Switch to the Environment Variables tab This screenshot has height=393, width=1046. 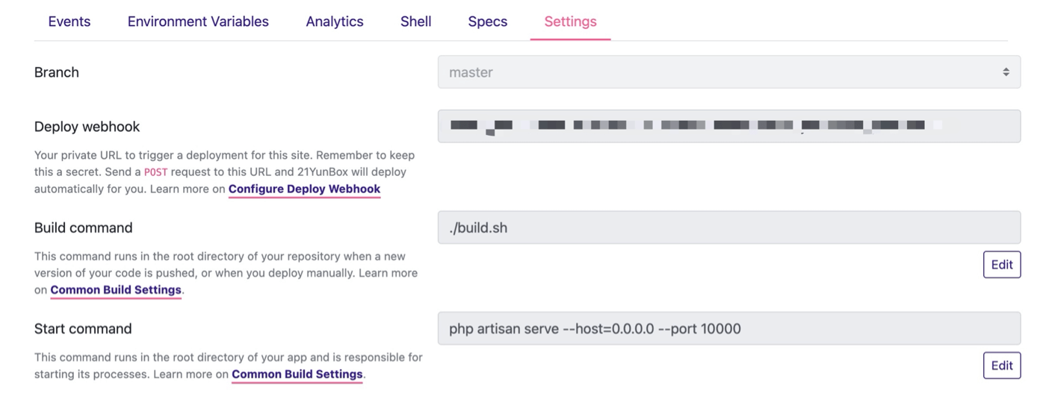[198, 22]
